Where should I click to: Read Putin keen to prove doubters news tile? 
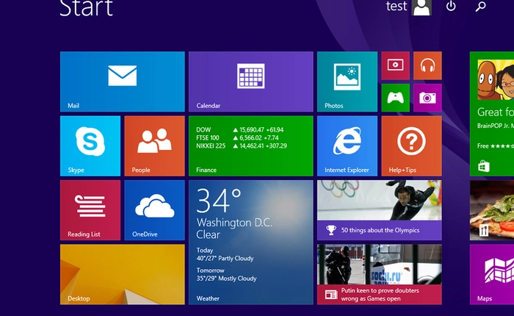coord(380,274)
